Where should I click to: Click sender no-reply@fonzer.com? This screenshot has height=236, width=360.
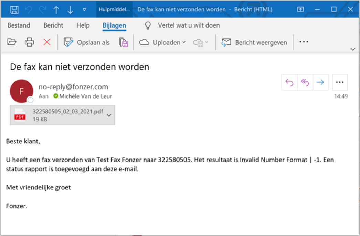point(73,87)
